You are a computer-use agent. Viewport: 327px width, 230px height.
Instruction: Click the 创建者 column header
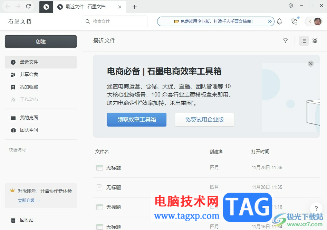tap(216, 152)
